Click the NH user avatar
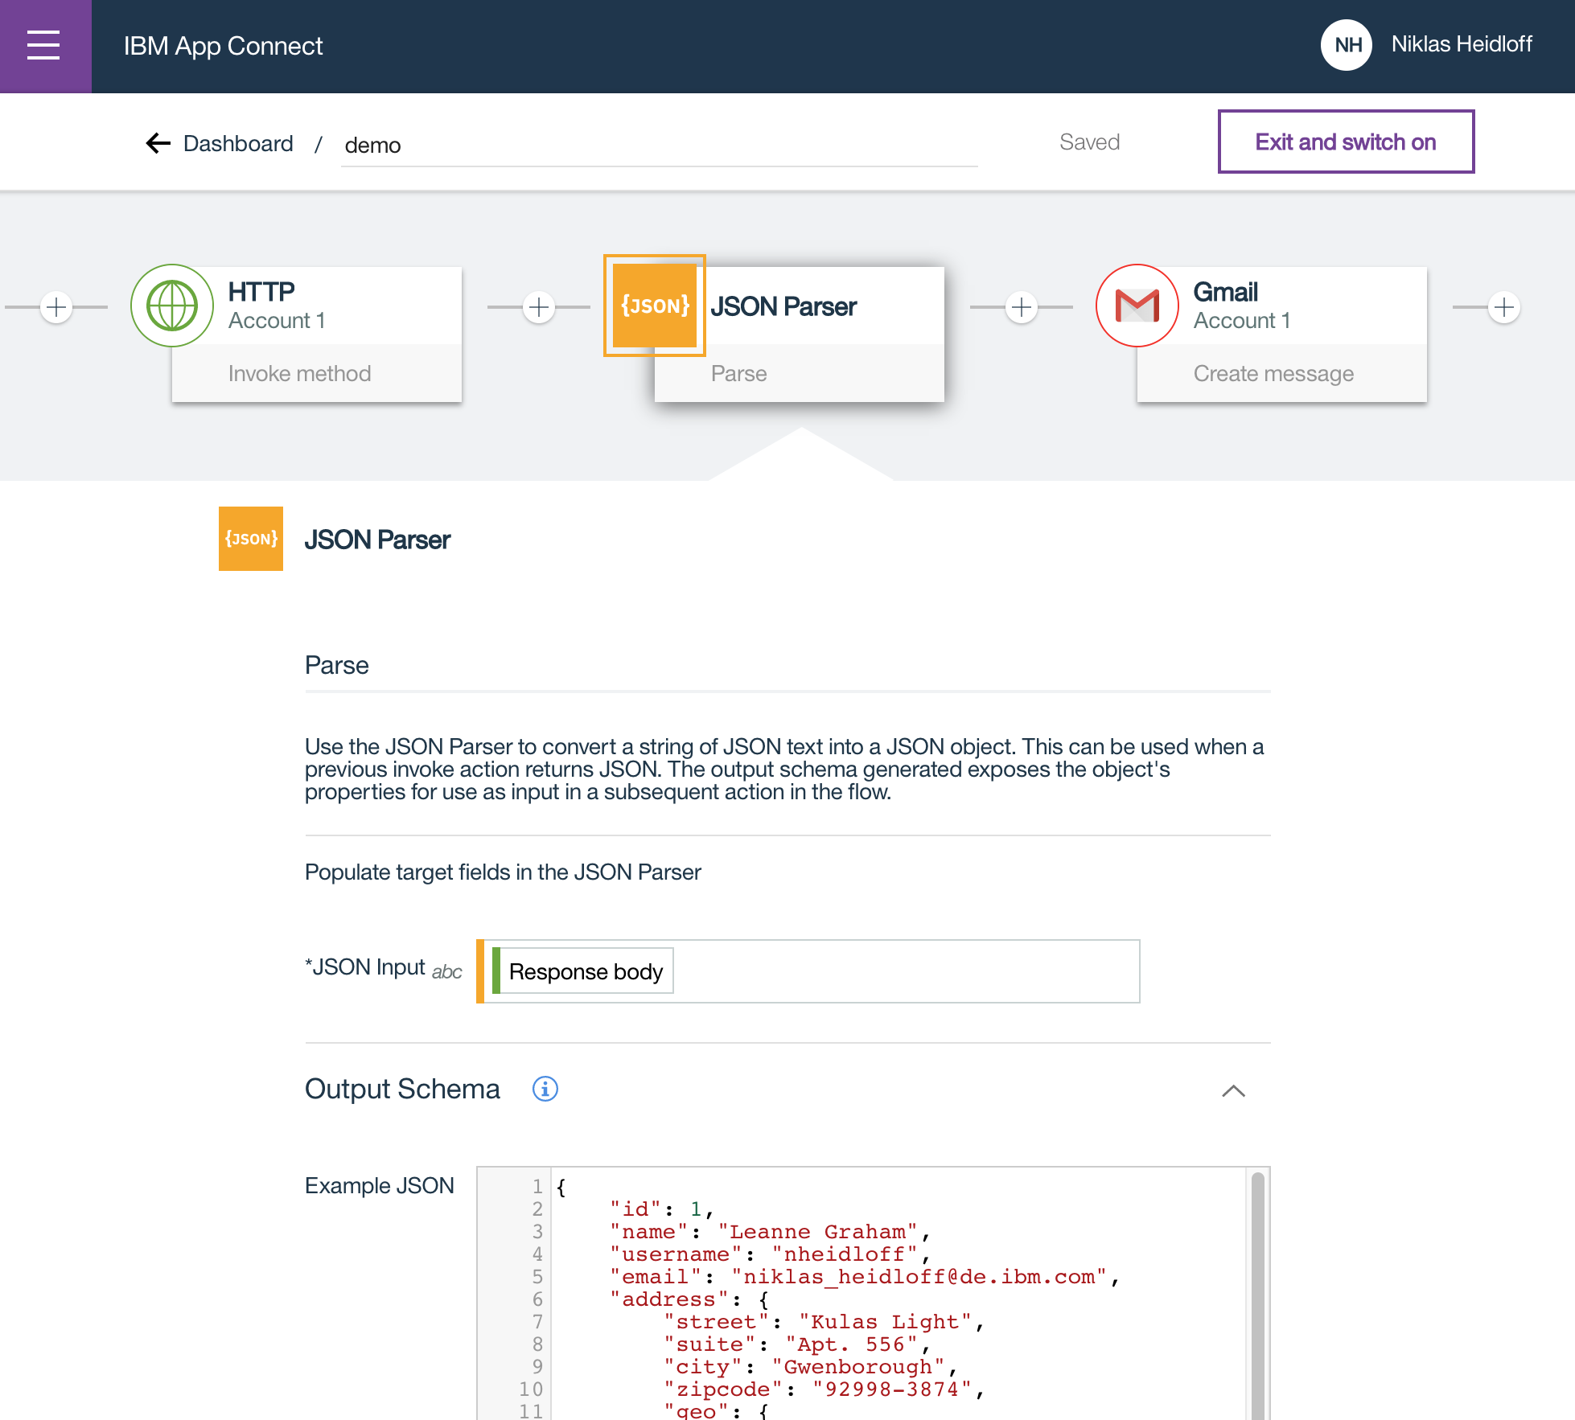Viewport: 1575px width, 1420px height. tap(1347, 45)
